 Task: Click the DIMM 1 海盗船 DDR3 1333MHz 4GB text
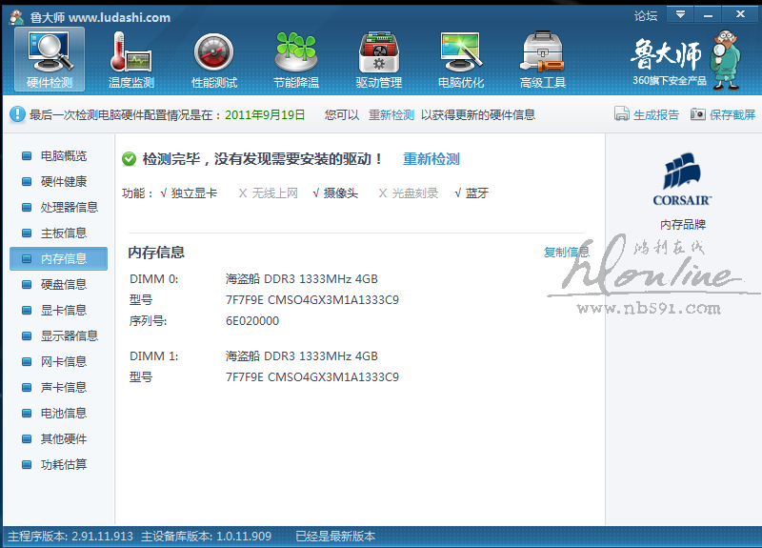(301, 356)
